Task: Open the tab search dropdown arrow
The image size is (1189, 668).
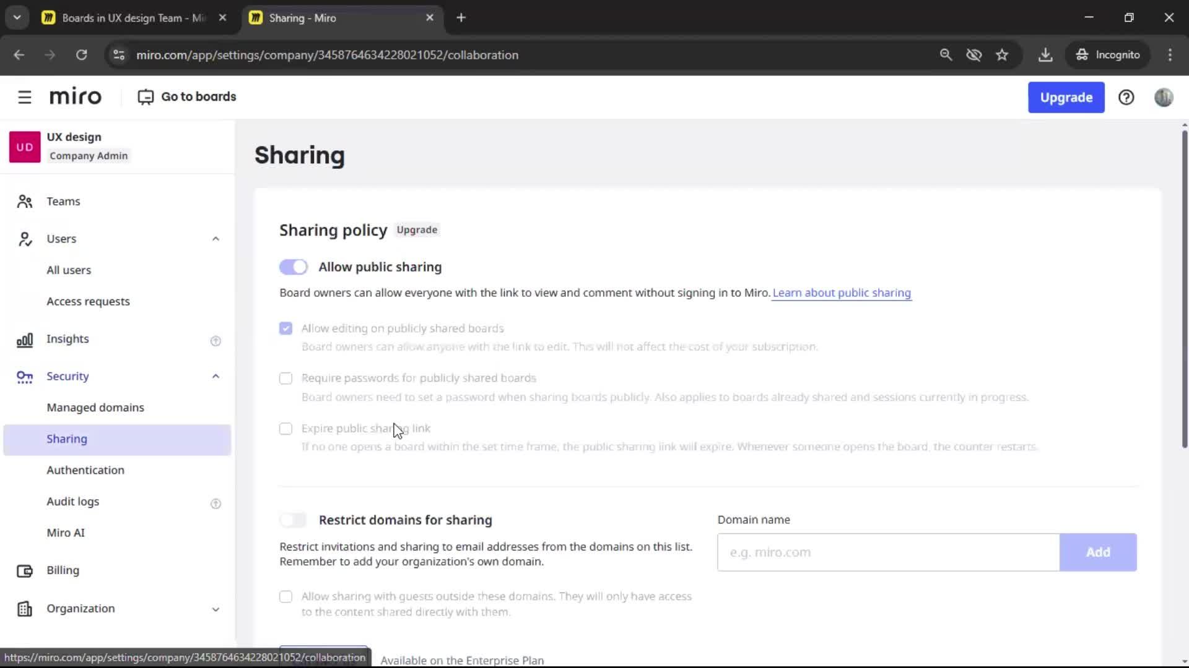Action: point(17,18)
